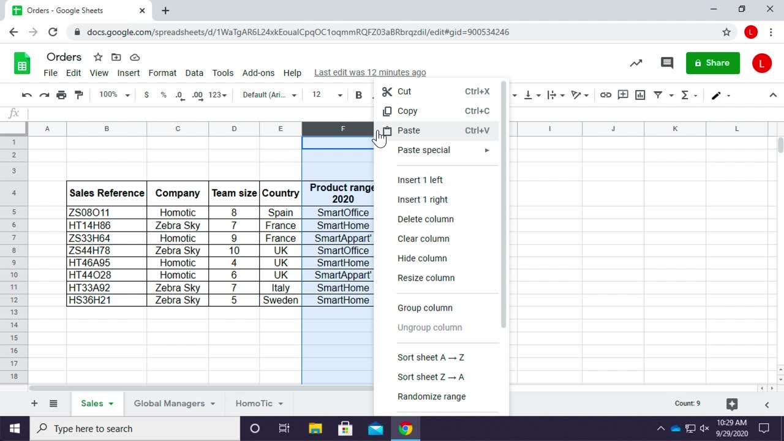Select the paint format tool
This screenshot has height=441, width=784.
click(x=78, y=95)
